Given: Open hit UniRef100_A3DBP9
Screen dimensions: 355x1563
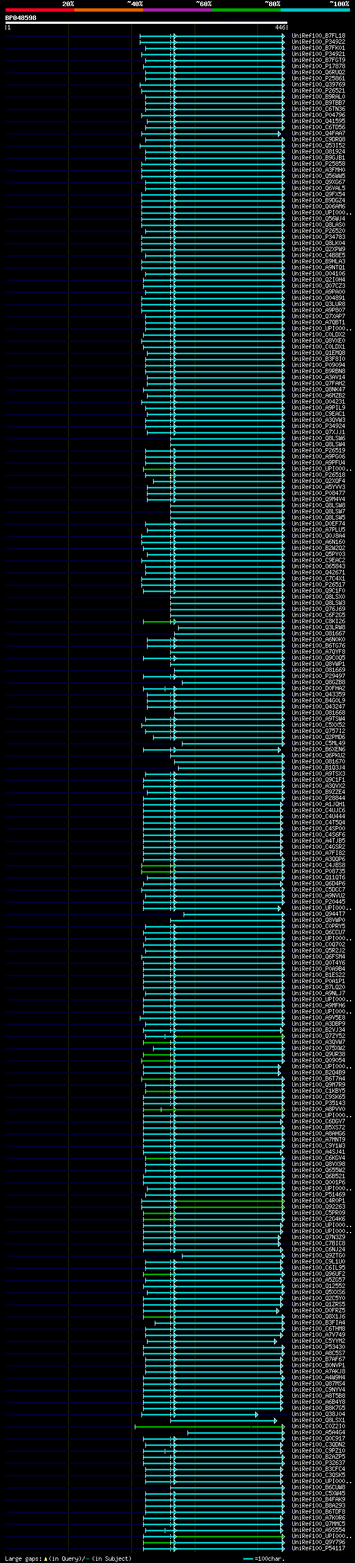Looking at the screenshot, I should click(318, 1024).
